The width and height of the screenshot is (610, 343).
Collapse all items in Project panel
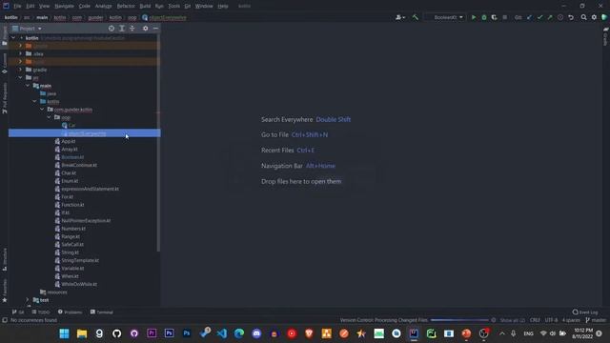tap(132, 29)
